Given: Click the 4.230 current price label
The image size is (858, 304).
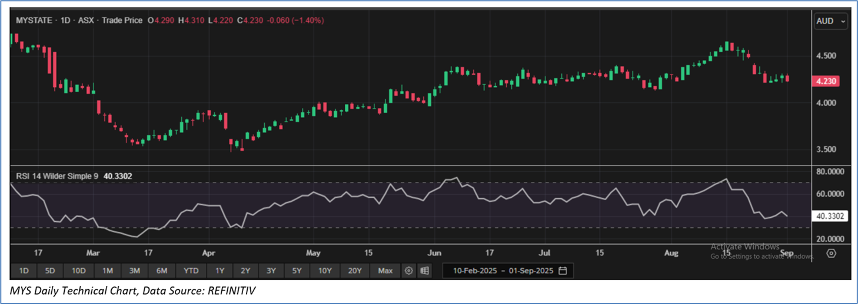Looking at the screenshot, I should [x=827, y=82].
